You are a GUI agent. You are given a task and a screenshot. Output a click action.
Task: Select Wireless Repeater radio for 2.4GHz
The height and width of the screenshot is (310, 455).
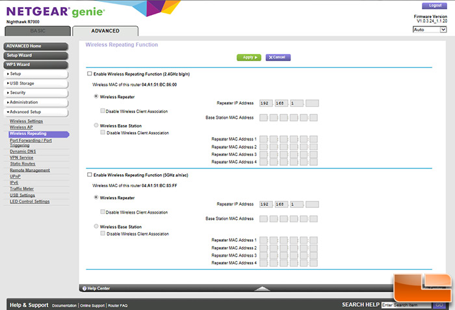coord(96,96)
